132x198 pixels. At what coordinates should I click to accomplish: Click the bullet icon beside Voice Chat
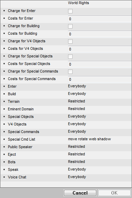coord(4,177)
